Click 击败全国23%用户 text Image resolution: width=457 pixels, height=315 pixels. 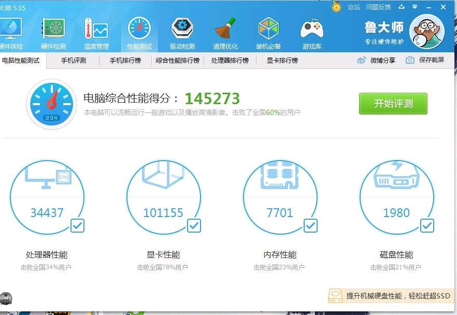tap(279, 267)
